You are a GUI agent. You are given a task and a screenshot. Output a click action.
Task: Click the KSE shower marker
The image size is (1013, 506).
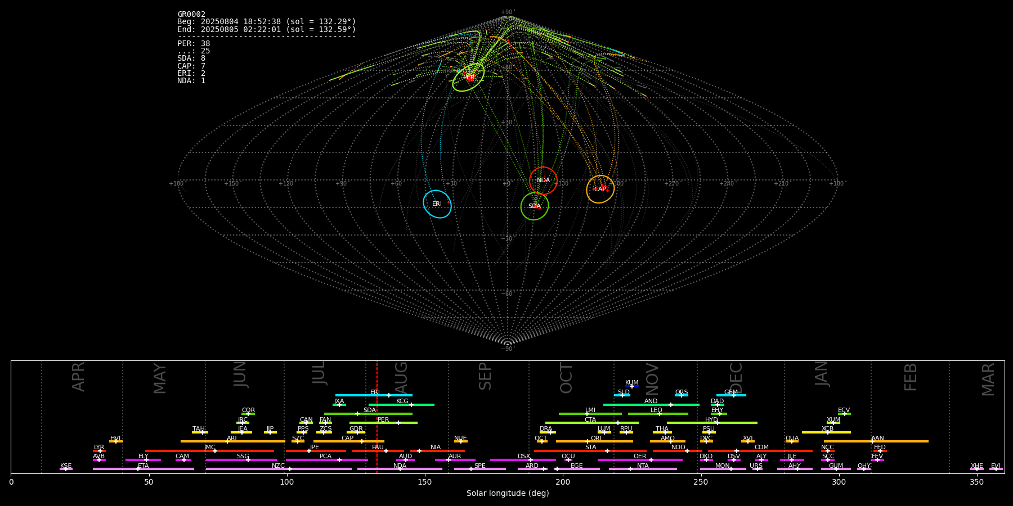(x=66, y=469)
